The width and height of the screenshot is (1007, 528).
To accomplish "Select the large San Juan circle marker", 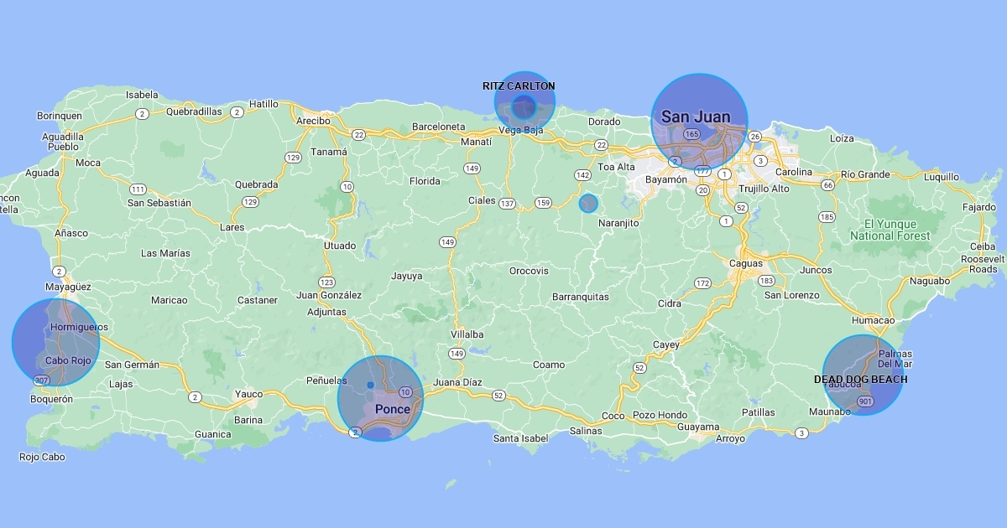I will point(699,122).
